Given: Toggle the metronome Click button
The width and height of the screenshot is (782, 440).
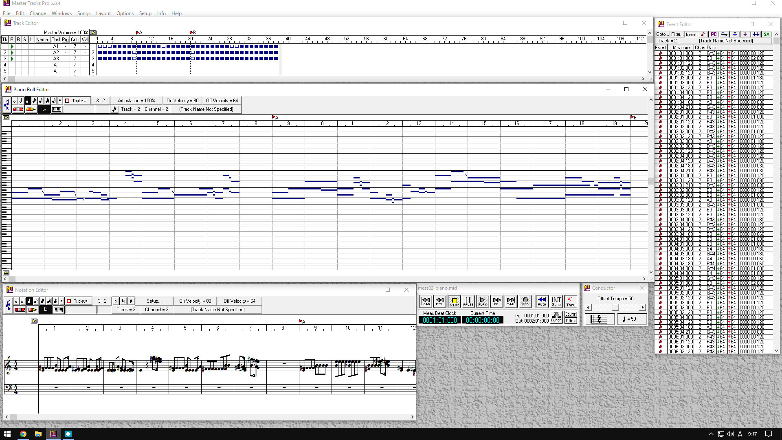Looking at the screenshot, I should tap(571, 321).
